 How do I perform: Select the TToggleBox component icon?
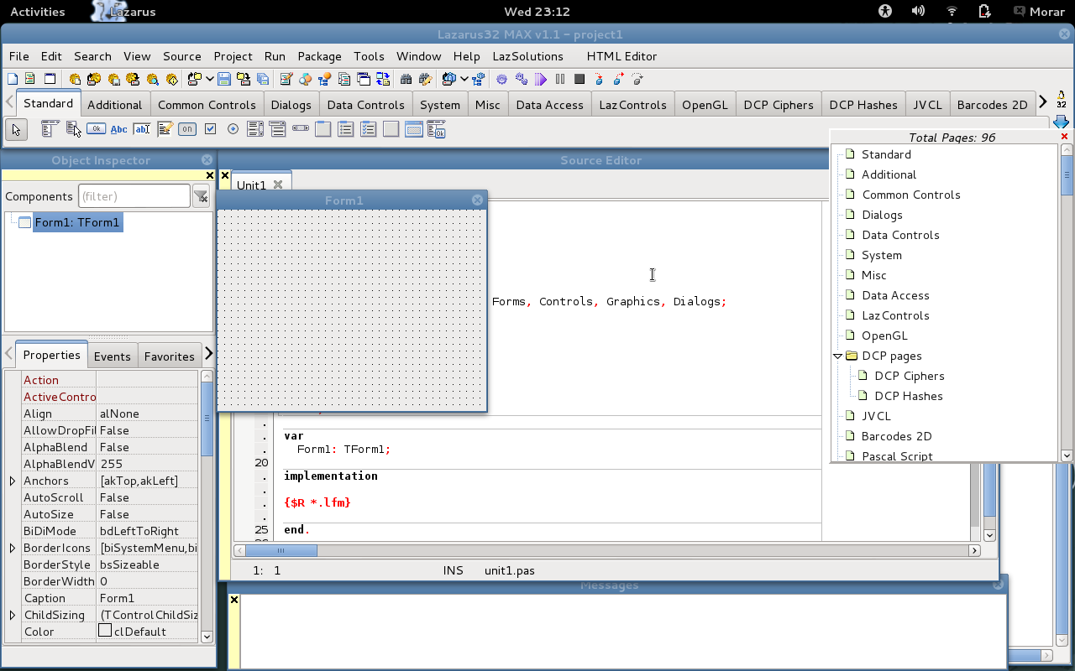tap(187, 129)
